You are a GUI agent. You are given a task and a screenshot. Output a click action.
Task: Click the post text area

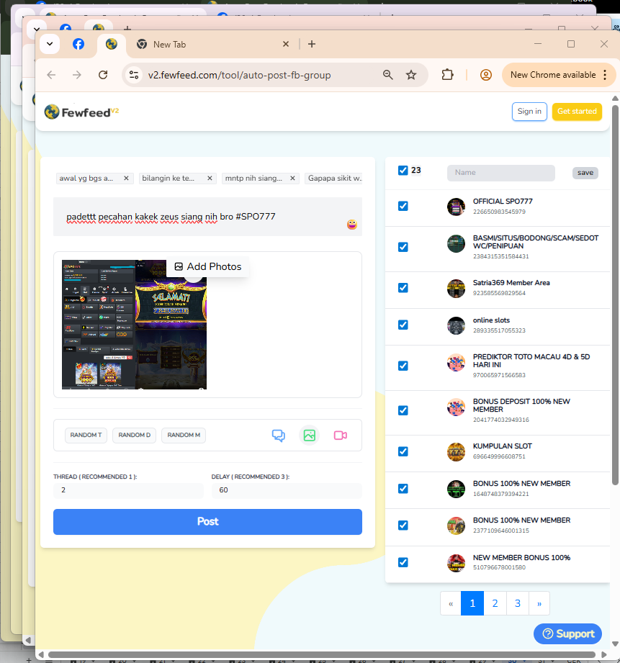click(207, 217)
